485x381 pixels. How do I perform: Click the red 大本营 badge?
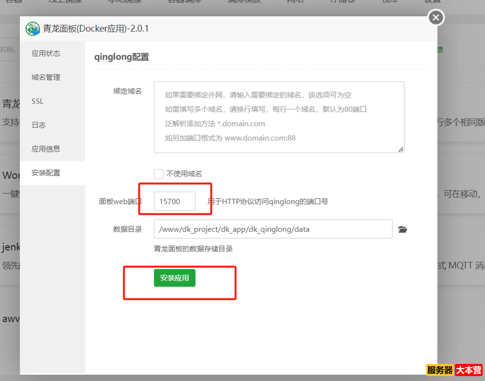click(x=469, y=370)
